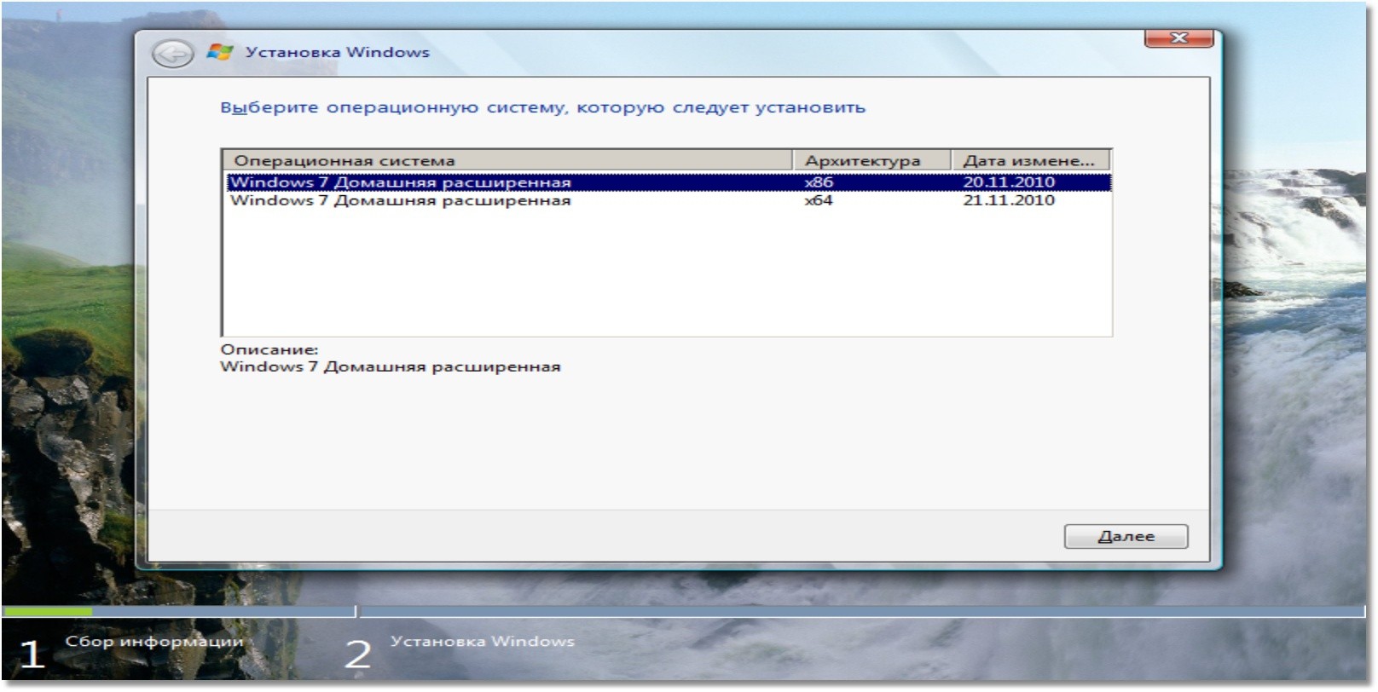Click step 2 Установка Windows label
This screenshot has height=692, width=1378.
483,642
